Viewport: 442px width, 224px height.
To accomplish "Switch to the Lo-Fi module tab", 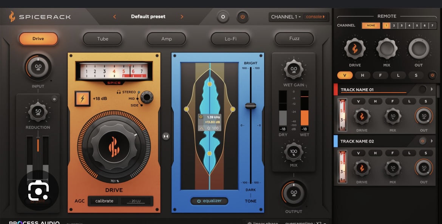I will (x=230, y=39).
